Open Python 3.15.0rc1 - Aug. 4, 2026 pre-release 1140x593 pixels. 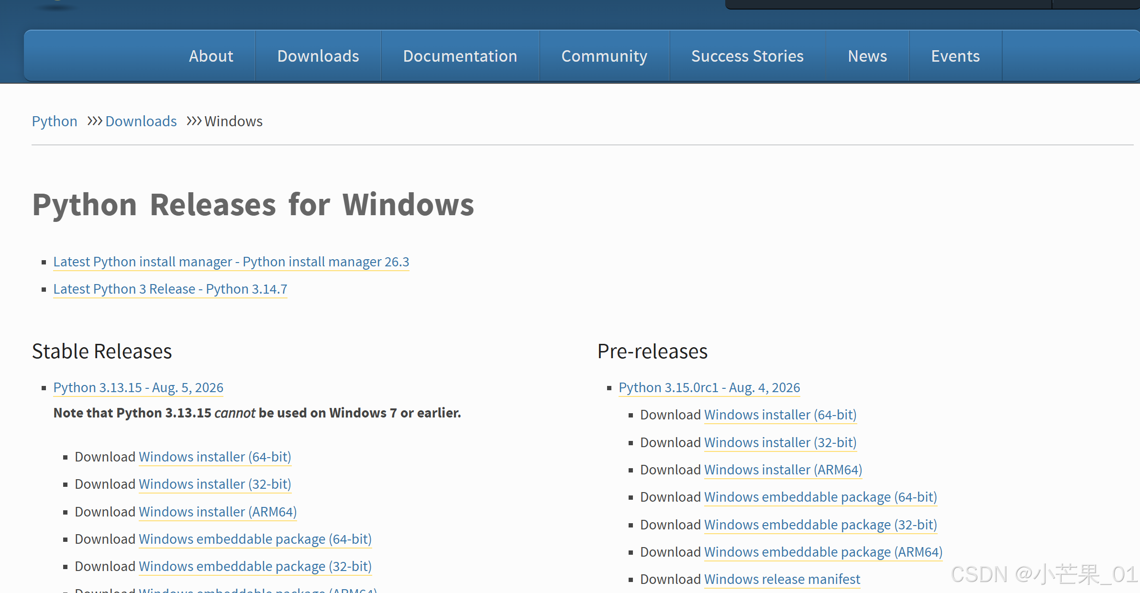(x=709, y=388)
